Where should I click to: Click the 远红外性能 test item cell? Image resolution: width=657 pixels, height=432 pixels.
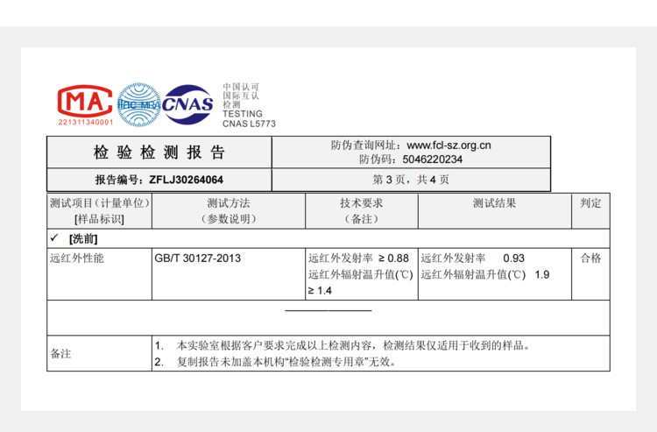(77, 258)
